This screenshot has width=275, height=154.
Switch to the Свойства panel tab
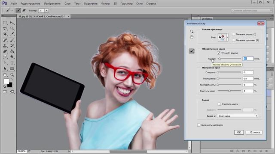[x=207, y=18]
